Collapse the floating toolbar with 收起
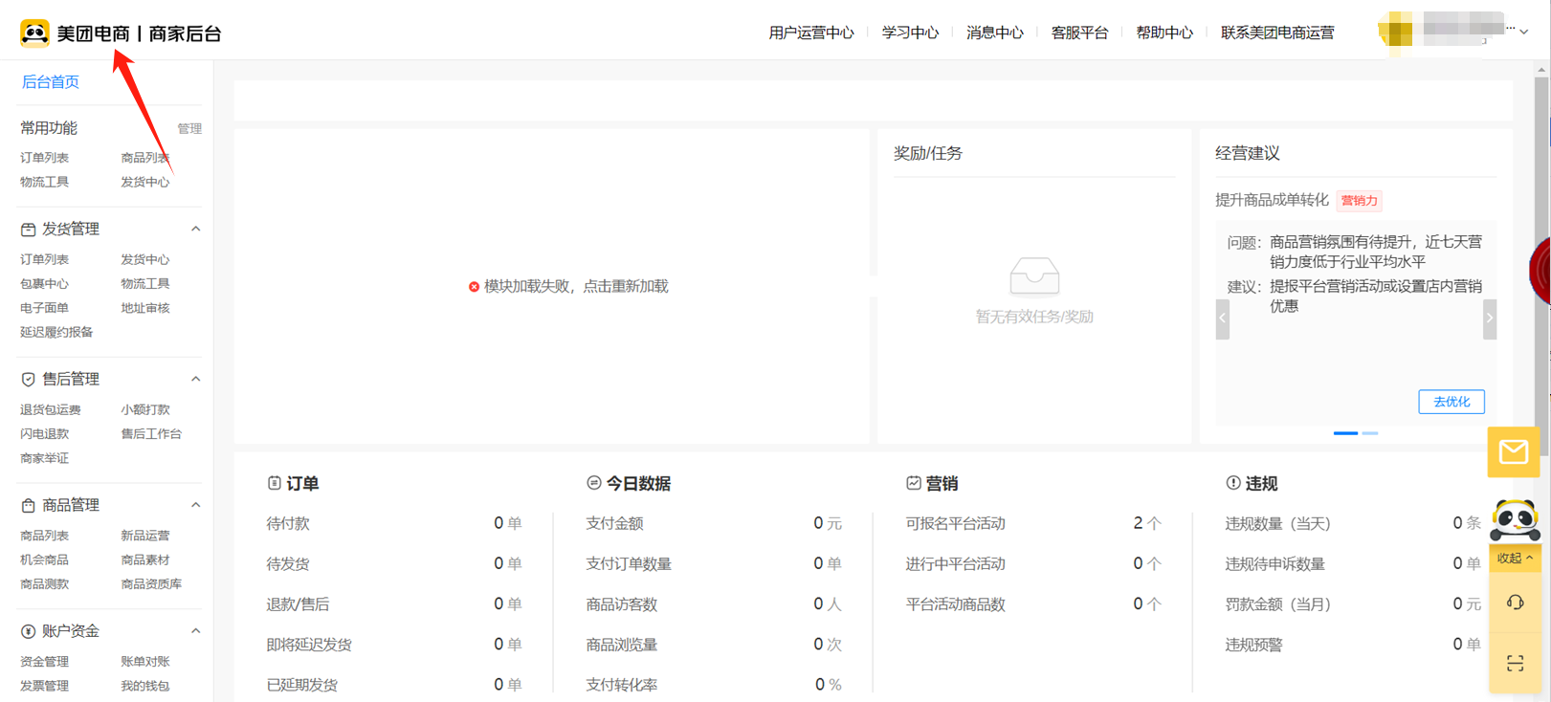 [1515, 558]
